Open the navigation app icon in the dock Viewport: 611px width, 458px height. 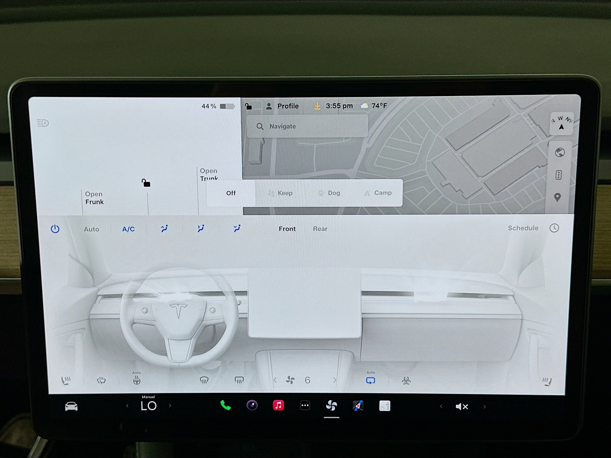click(x=358, y=405)
